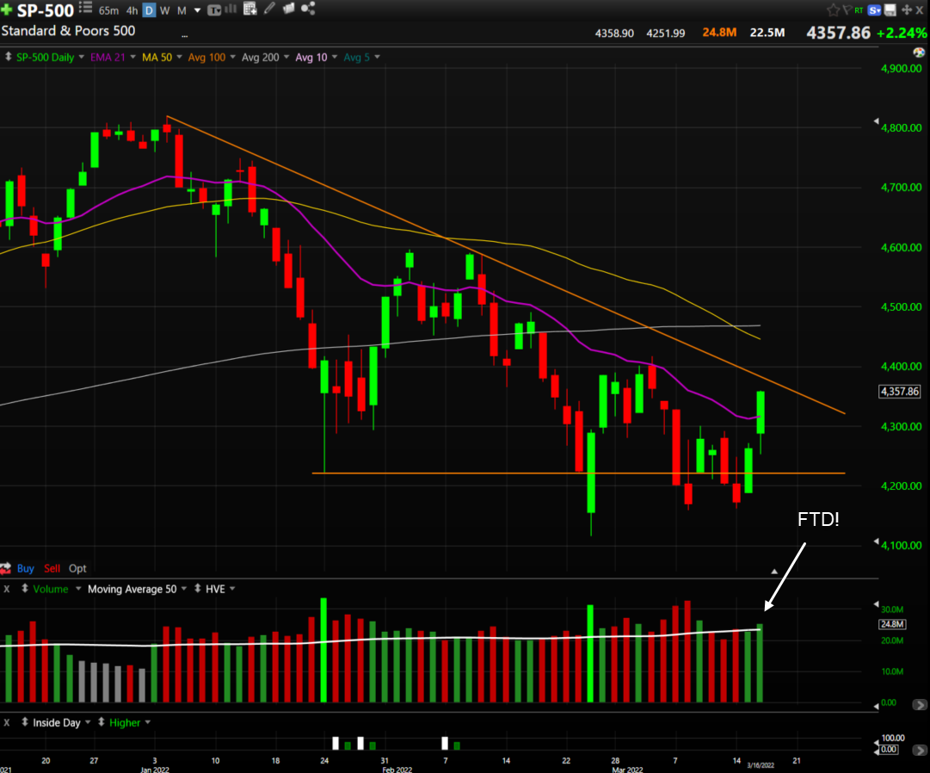Image resolution: width=930 pixels, height=773 pixels.
Task: Click the bar chart style icon
Action: [230, 9]
